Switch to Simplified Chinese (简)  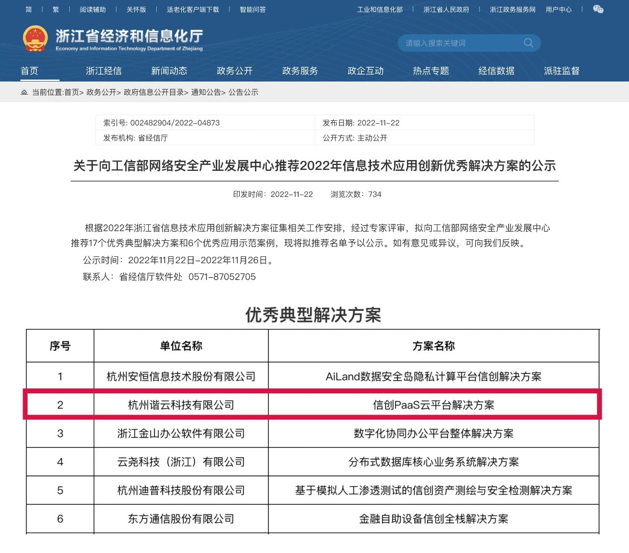point(29,9)
